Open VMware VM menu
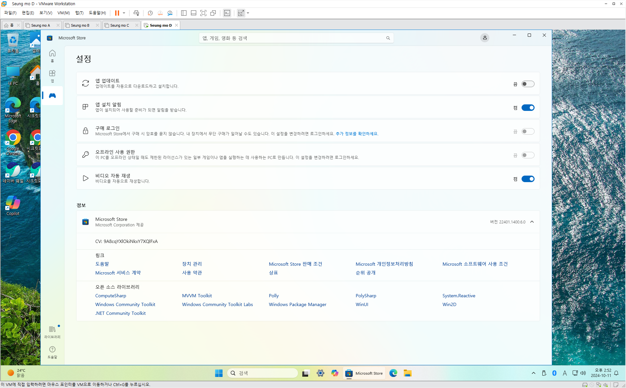The width and height of the screenshot is (626, 388). pos(63,13)
